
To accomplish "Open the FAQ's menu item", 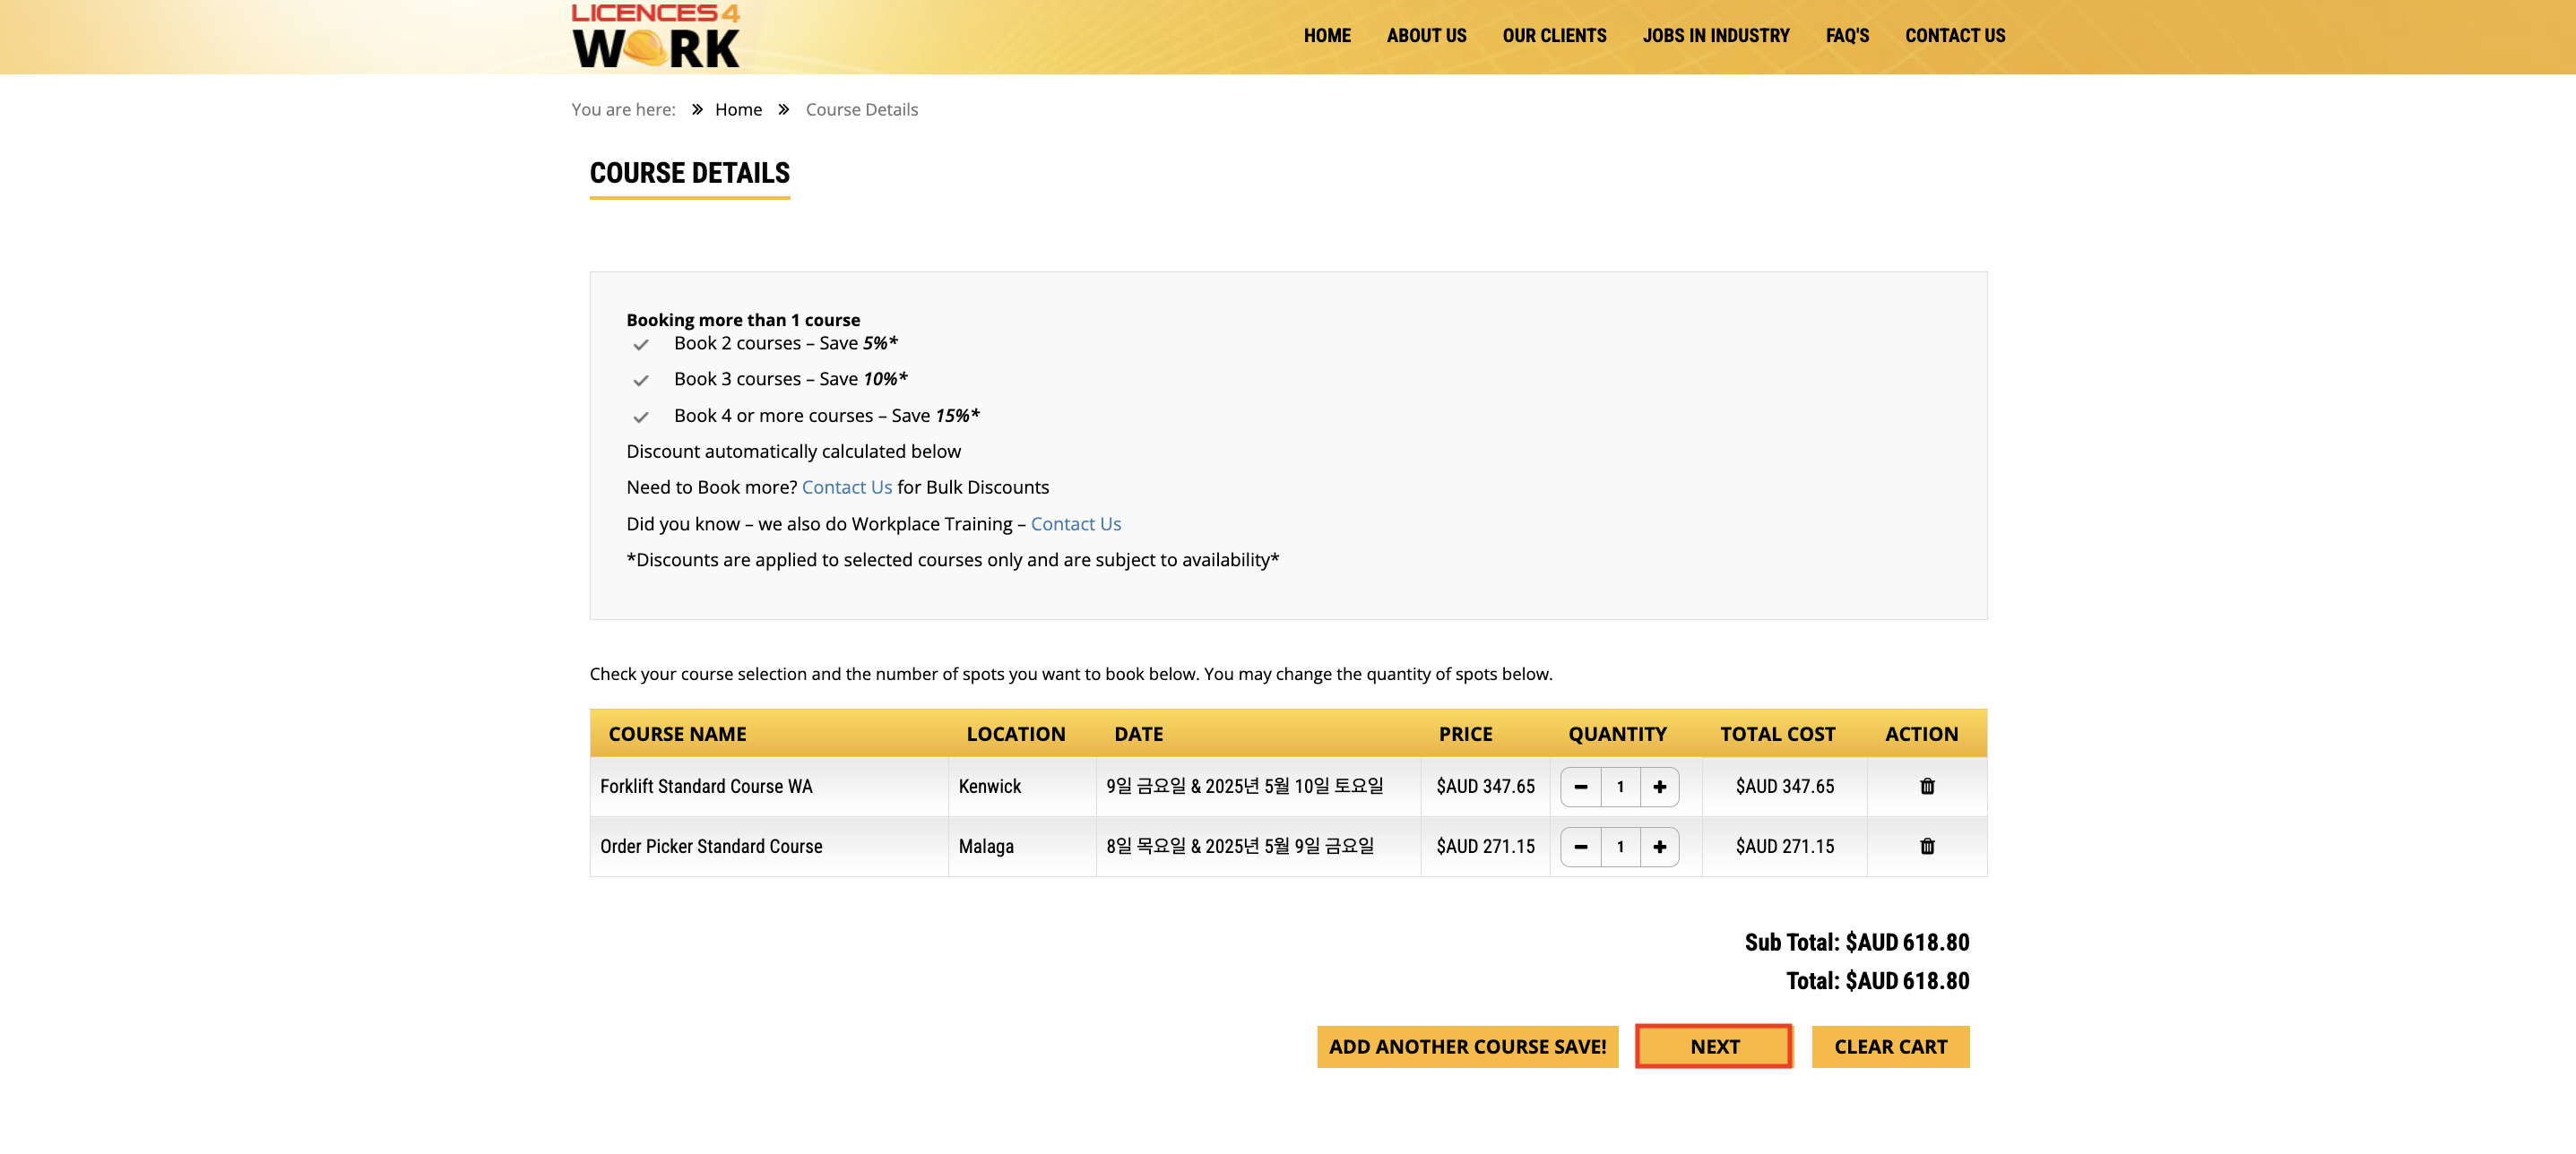I will click(x=1846, y=36).
